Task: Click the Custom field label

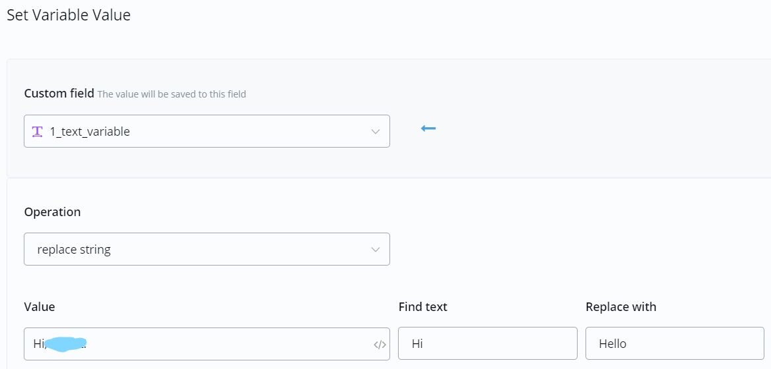Action: 59,93
